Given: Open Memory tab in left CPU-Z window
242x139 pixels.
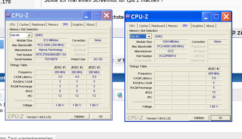Looking at the screenshot, I should (53, 25).
